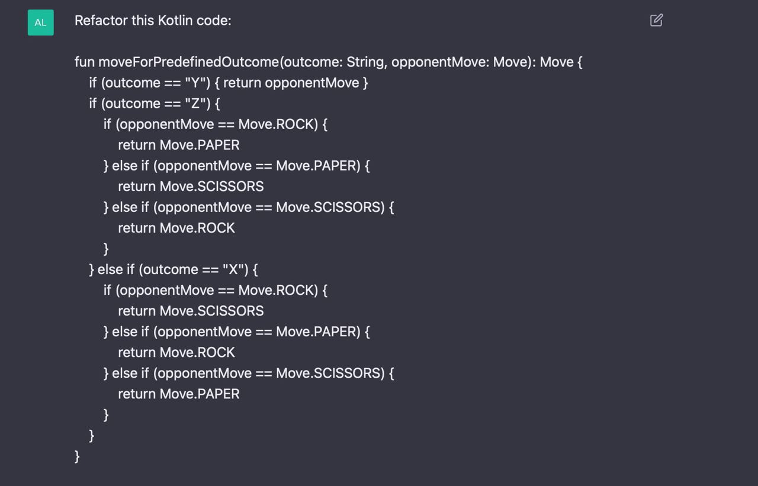Image resolution: width=758 pixels, height=486 pixels.
Task: Click the moveForPredefinedOutcome function name
Action: pos(188,62)
